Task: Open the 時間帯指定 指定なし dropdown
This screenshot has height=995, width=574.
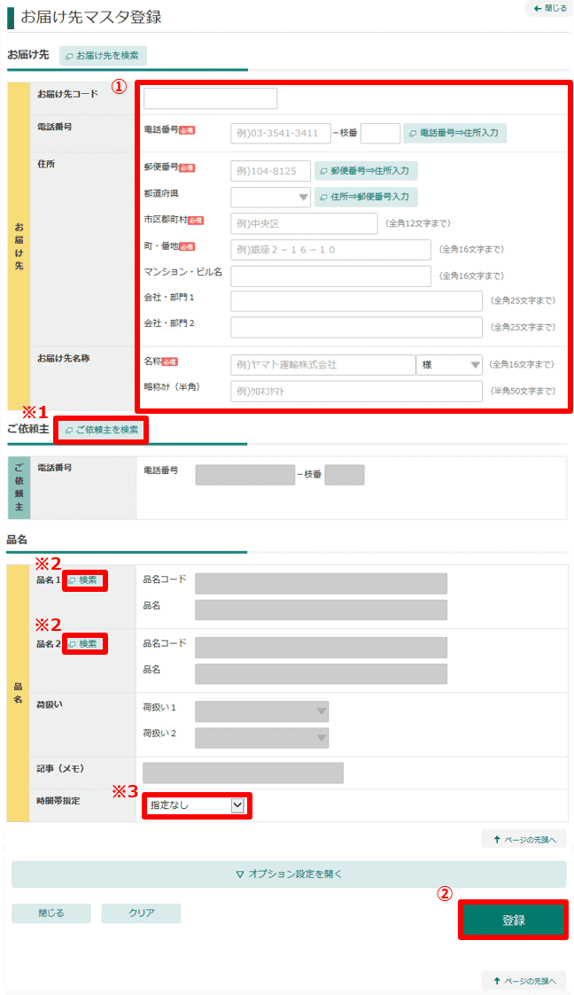Action: [196, 805]
